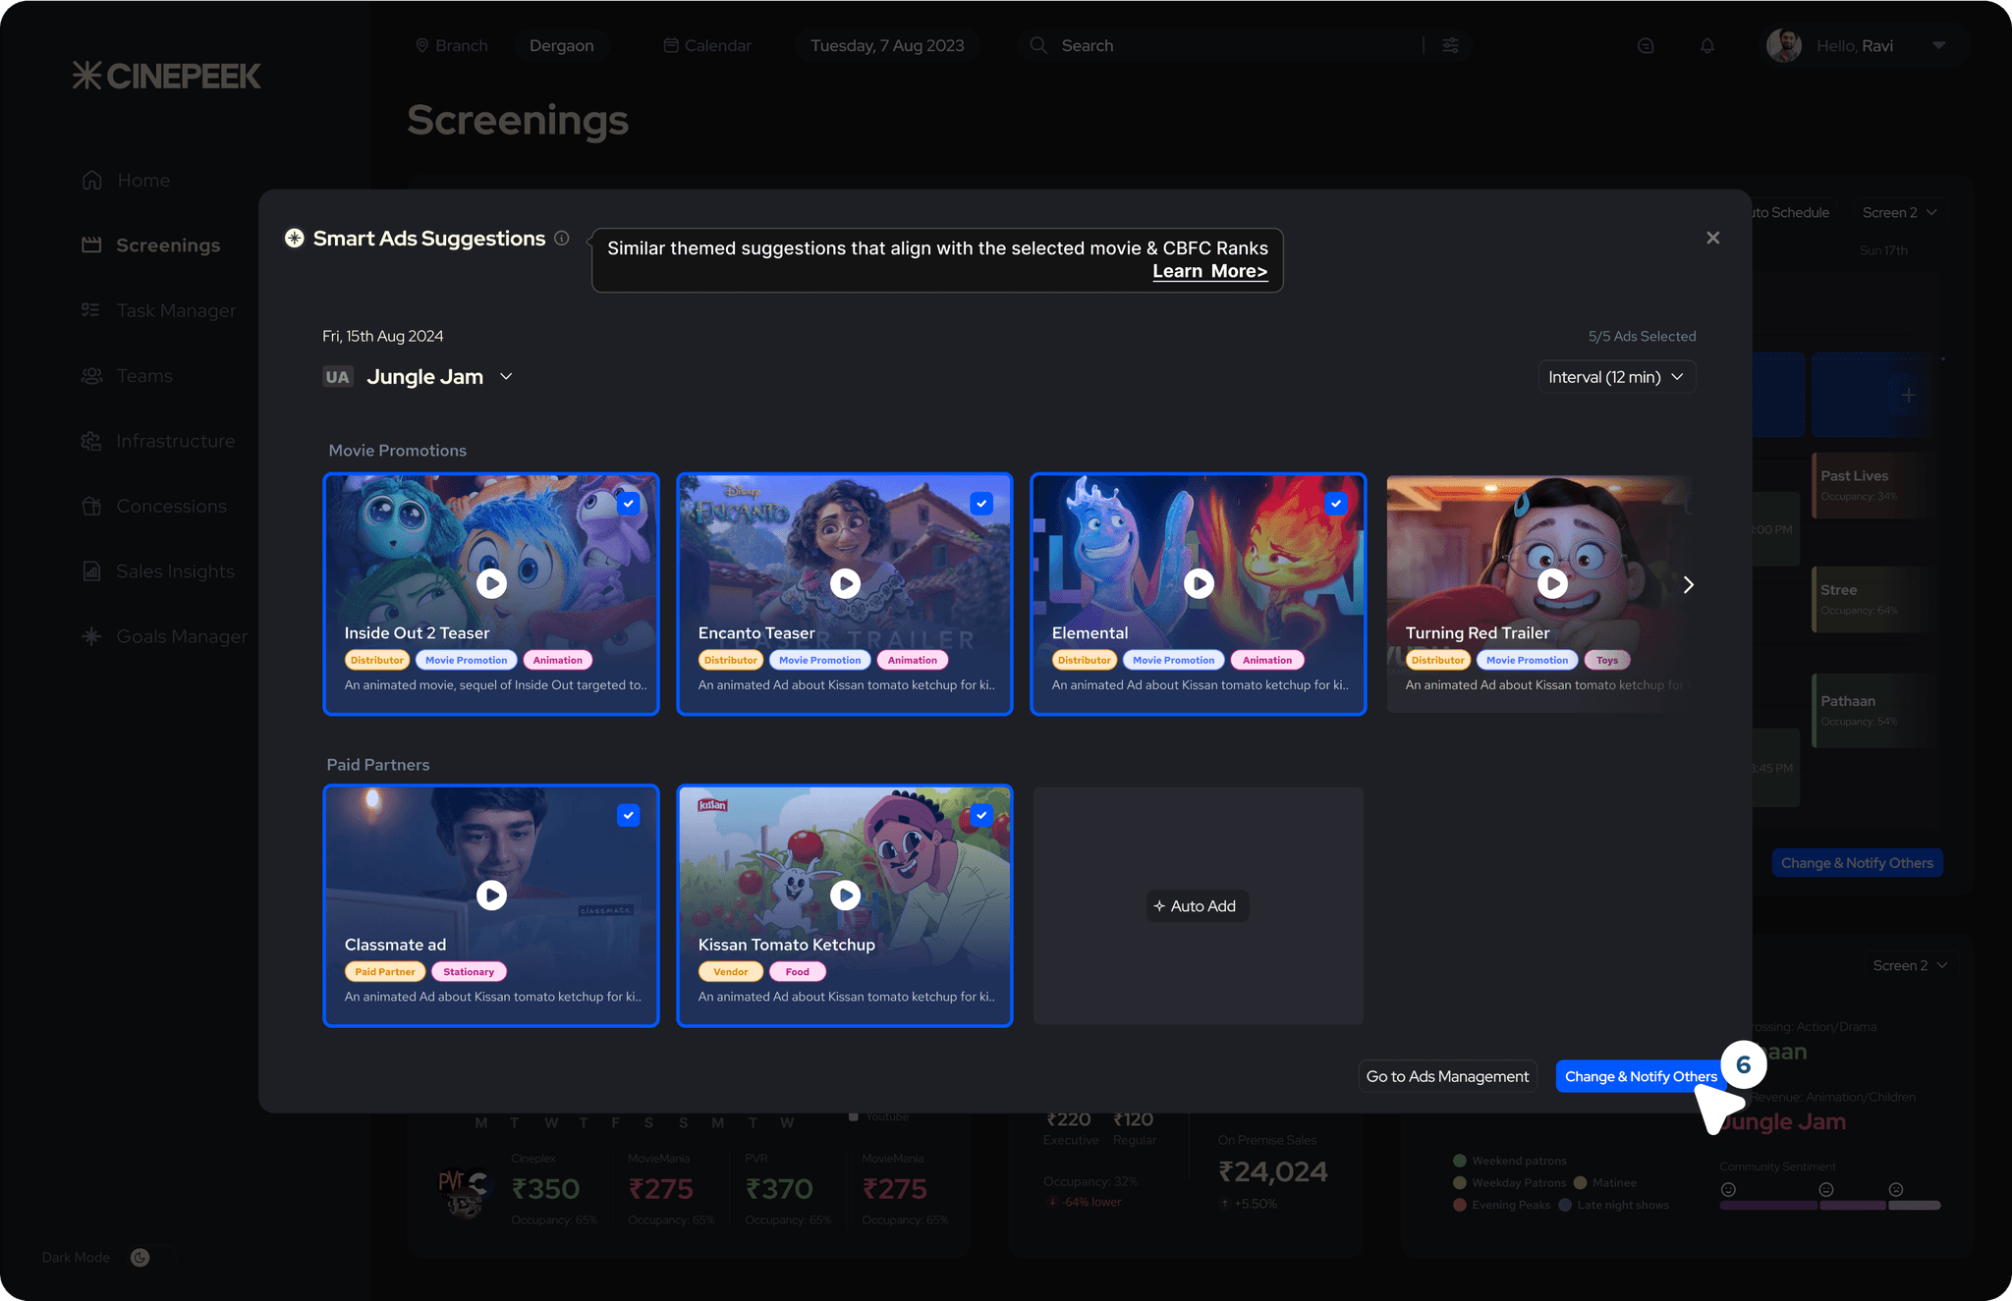Play the Turning Red Trailer video
The width and height of the screenshot is (2012, 1301).
(x=1552, y=584)
